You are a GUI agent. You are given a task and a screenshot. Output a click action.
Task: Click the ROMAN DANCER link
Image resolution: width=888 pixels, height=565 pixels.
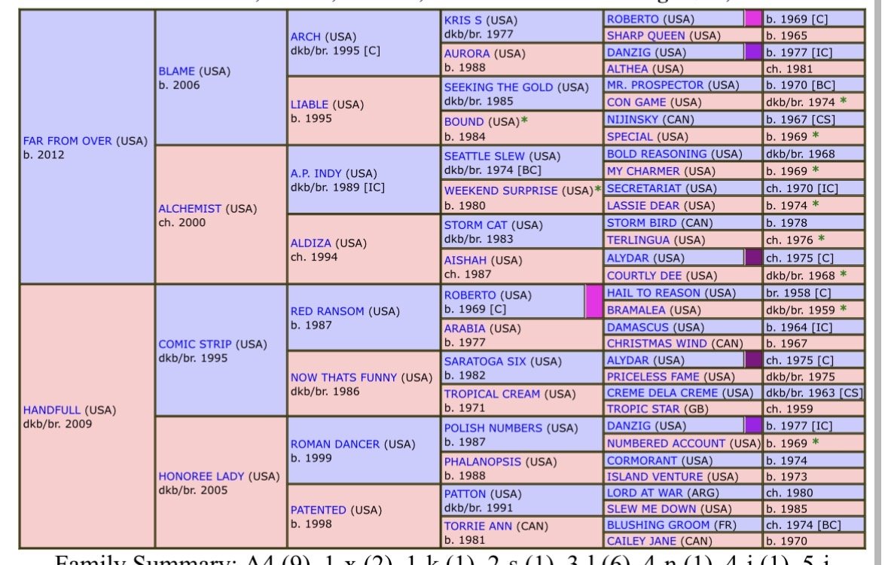pyautogui.click(x=335, y=444)
